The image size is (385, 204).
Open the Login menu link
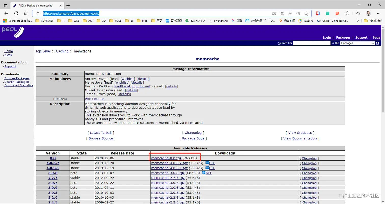[327, 37]
